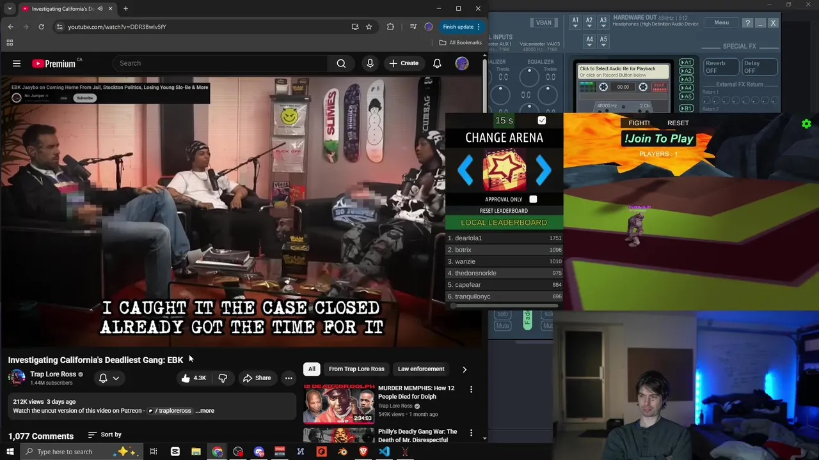Toggle Voicemeeter Reverb OFF button

(720, 67)
